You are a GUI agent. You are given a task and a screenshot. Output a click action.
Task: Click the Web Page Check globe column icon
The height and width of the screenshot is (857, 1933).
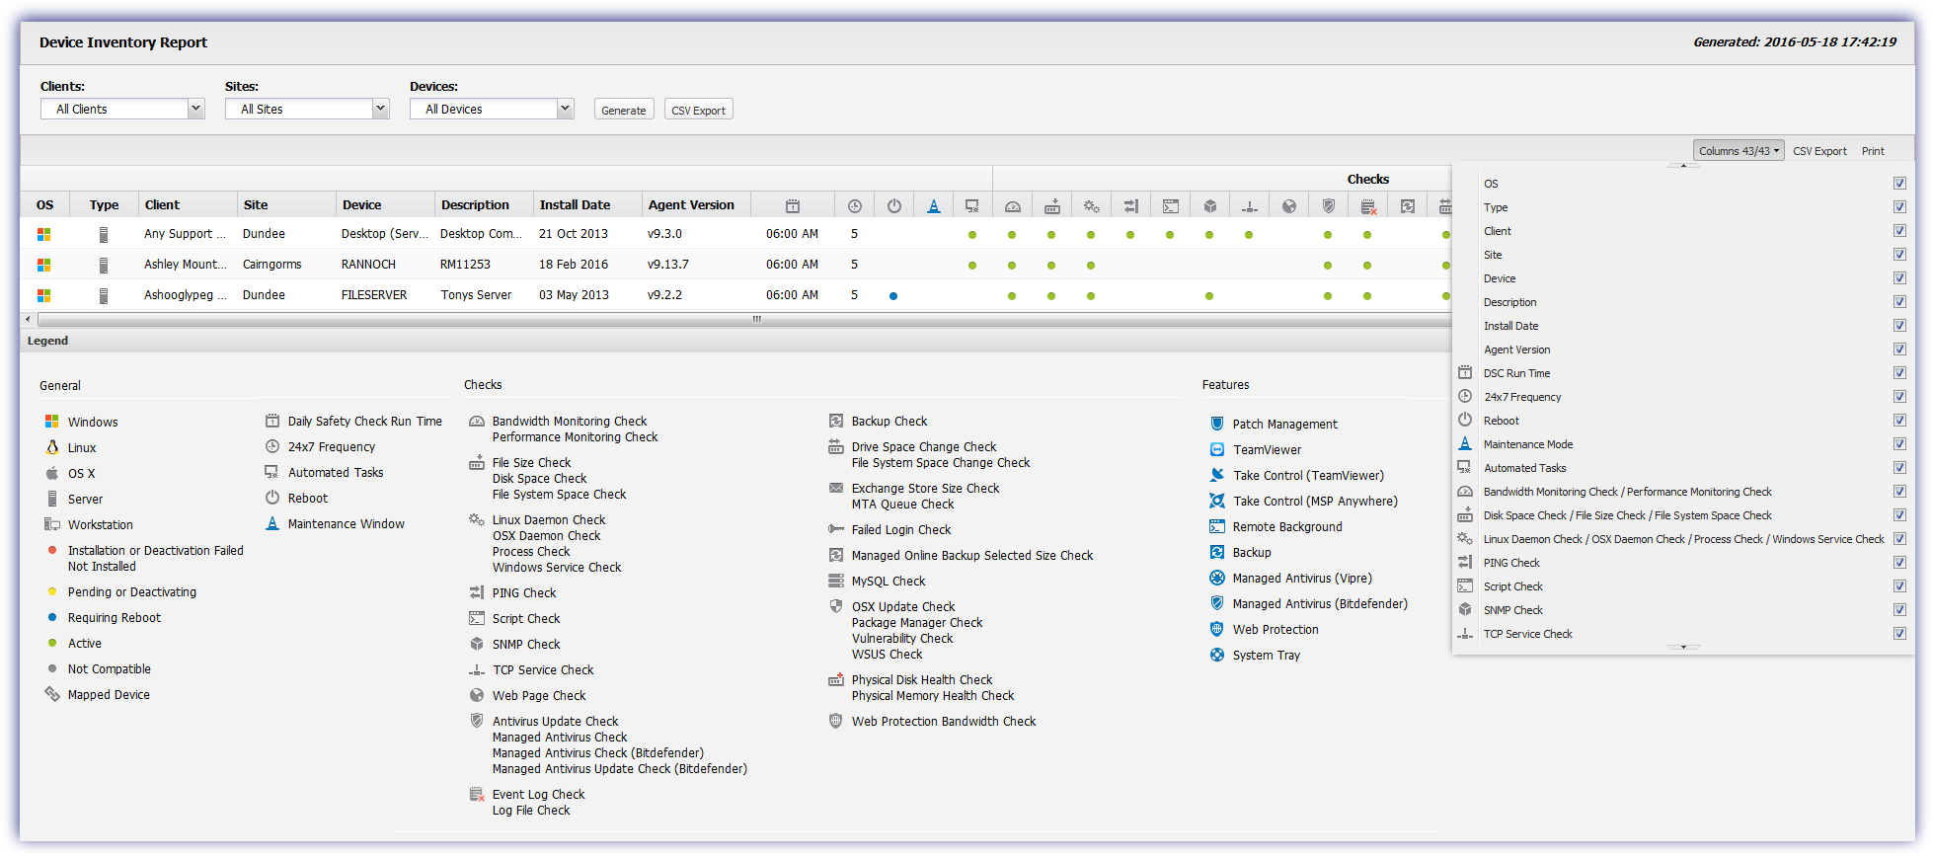[x=1288, y=206]
